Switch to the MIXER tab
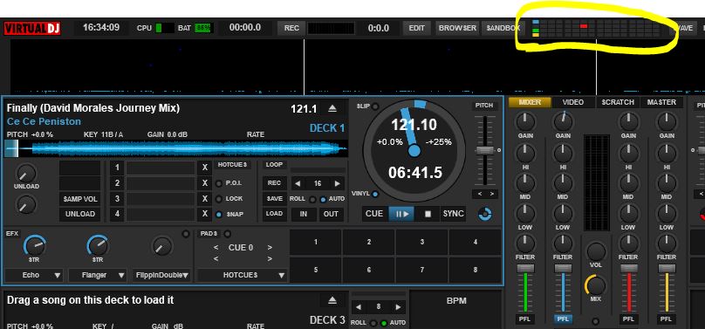 530,102
